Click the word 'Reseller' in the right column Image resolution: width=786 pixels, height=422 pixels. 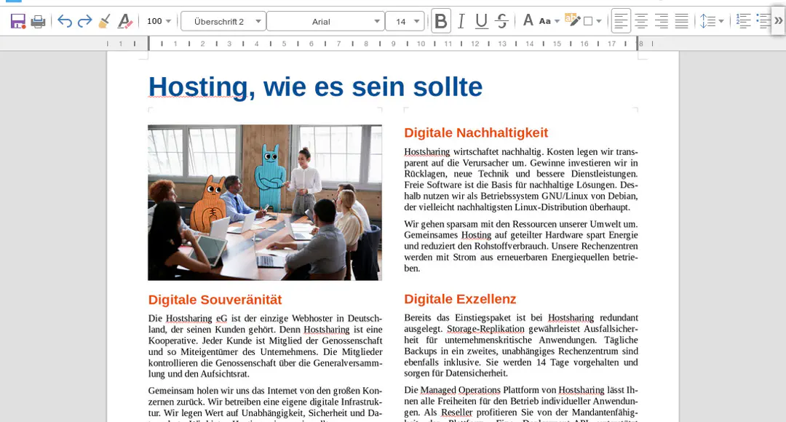(x=456, y=412)
